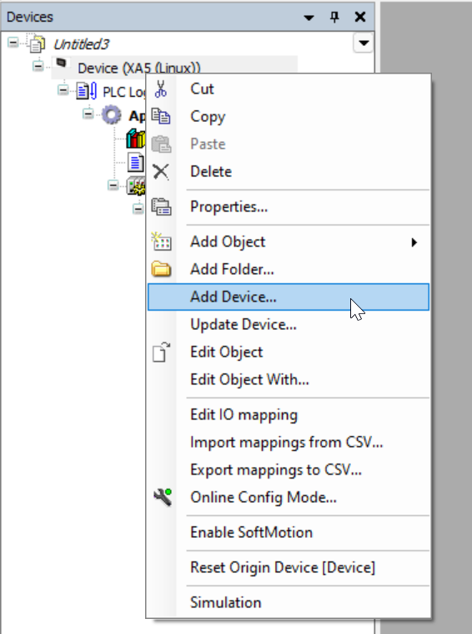Click the Copy pages icon
The width and height of the screenshot is (472, 634).
[x=161, y=116]
